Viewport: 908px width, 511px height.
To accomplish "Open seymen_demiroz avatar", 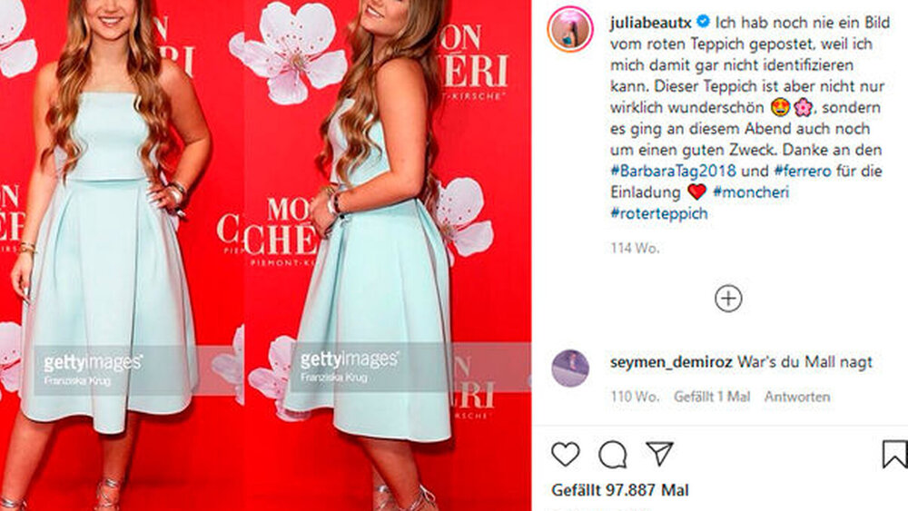I will (570, 369).
